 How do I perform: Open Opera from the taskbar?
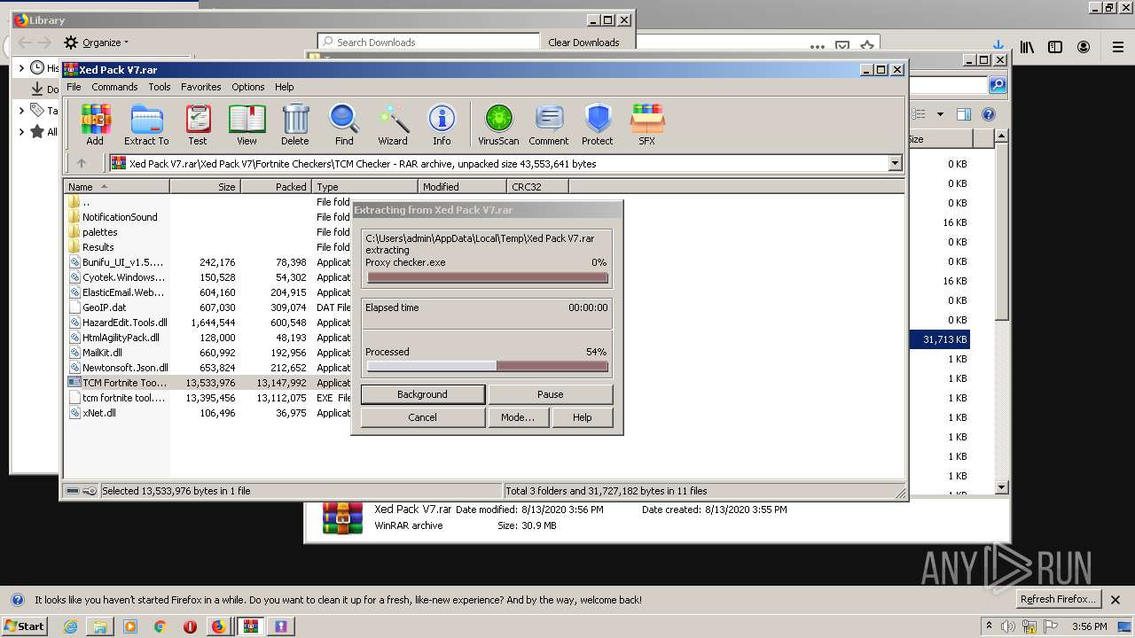tap(190, 626)
